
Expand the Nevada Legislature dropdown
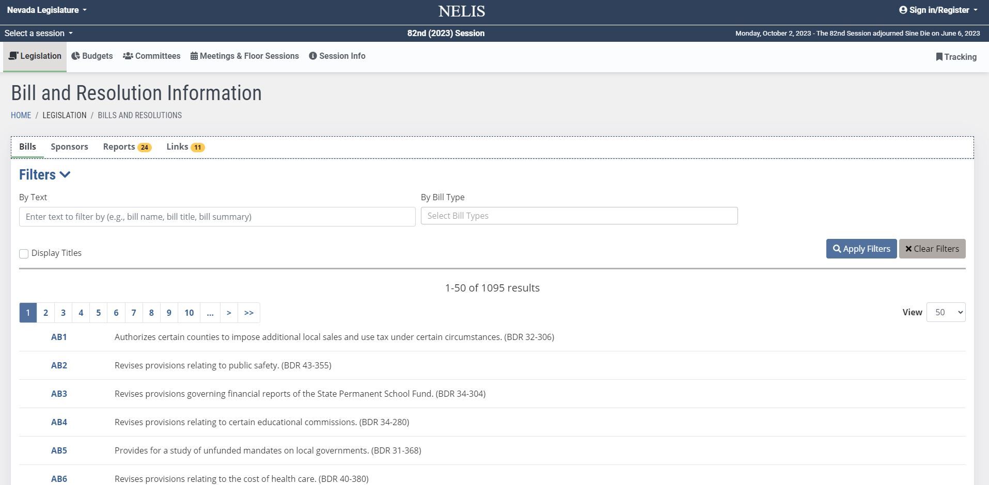(46, 10)
